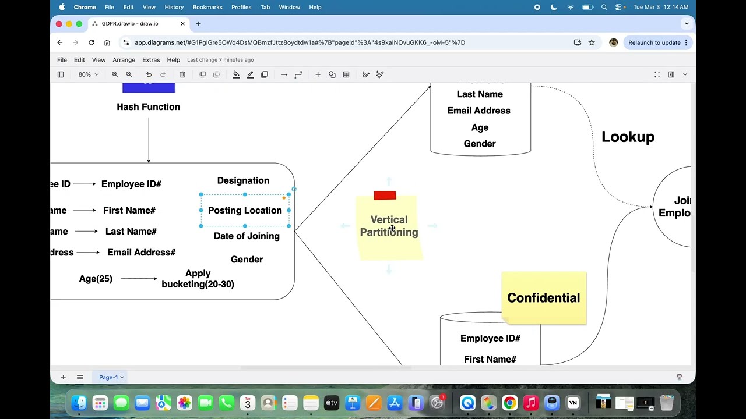
Task: Open the Chrome profile avatar
Action: click(x=613, y=42)
